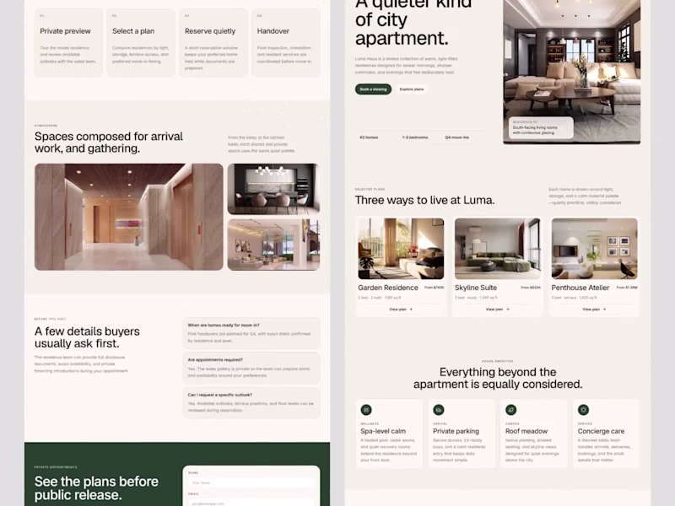675x506 pixels.
Task: Click the Book a viewing button
Action: [373, 89]
